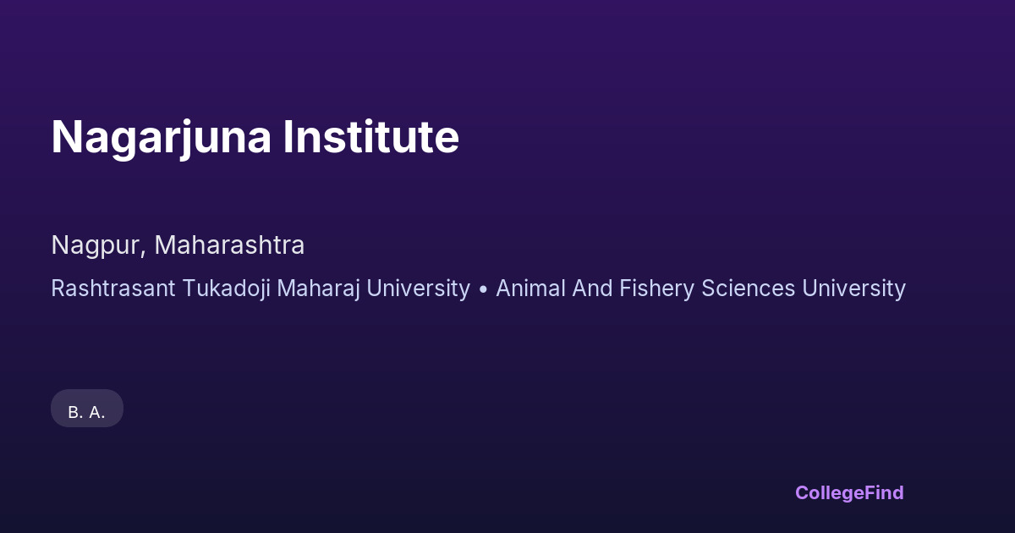Click the word Sciences
The width and height of the screenshot is (1015, 533).
coord(749,288)
